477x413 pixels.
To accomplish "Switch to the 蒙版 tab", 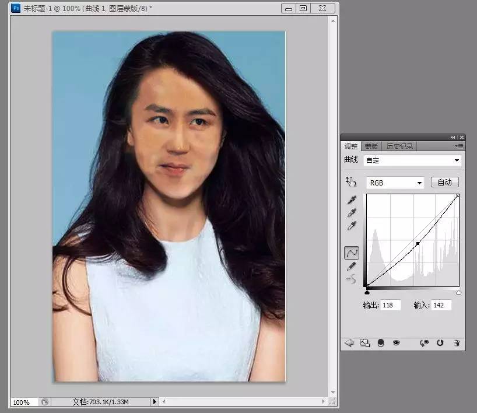I will (x=370, y=146).
